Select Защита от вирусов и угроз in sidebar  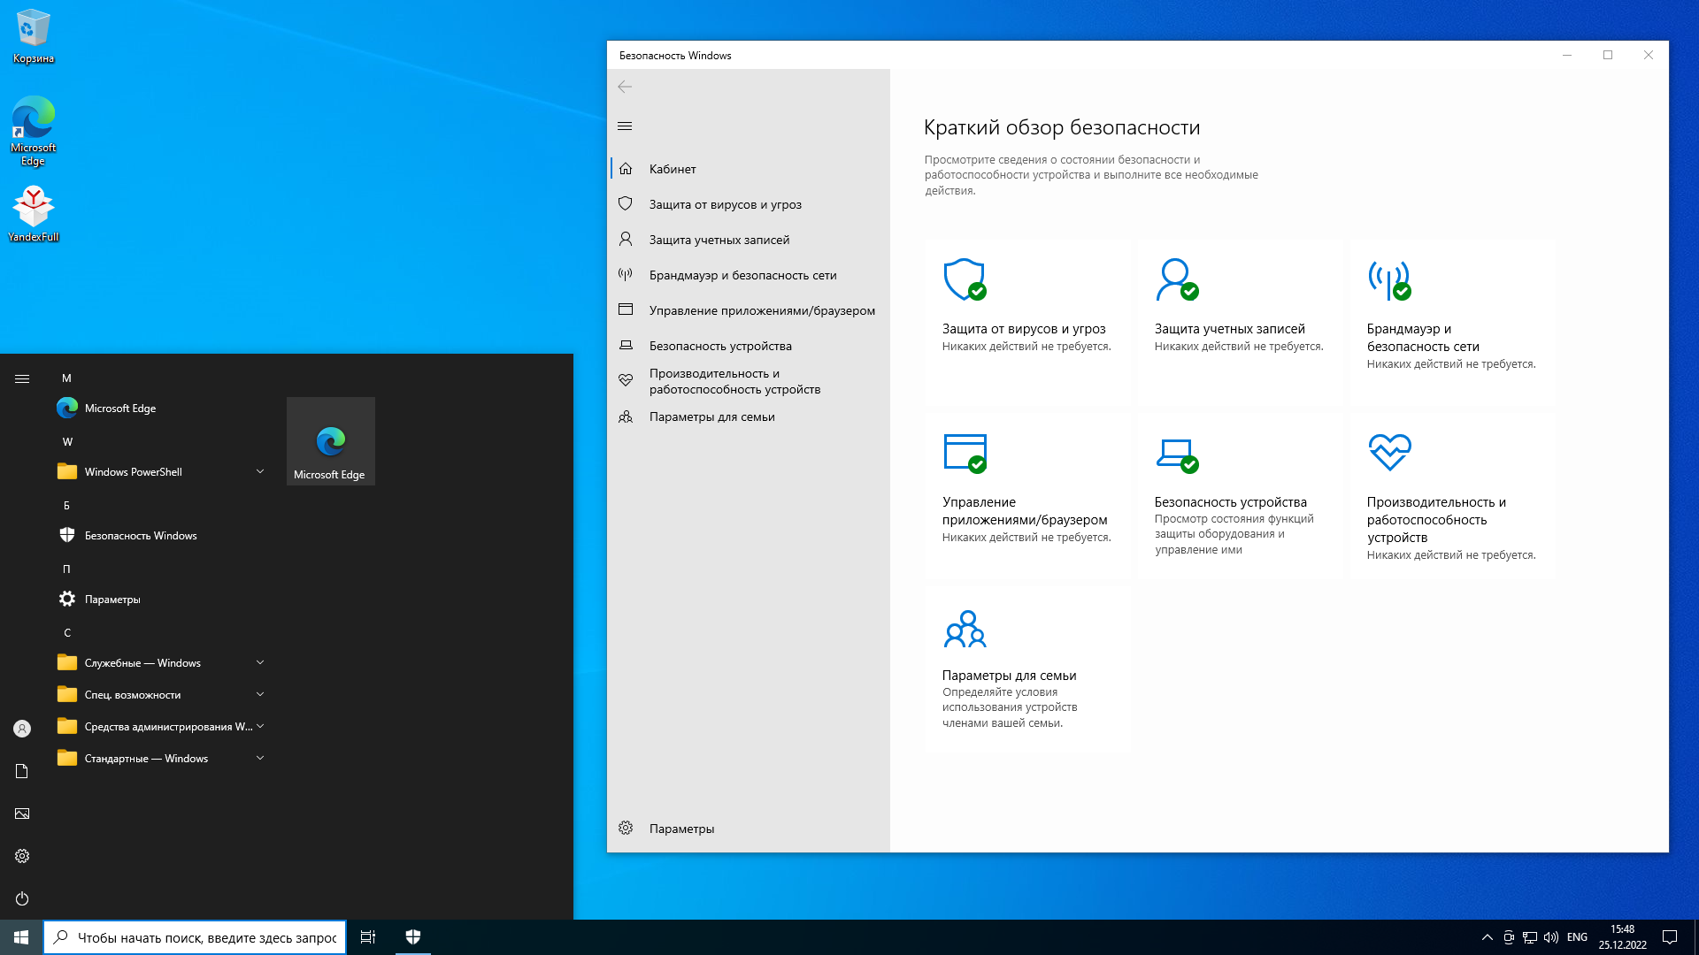click(725, 204)
